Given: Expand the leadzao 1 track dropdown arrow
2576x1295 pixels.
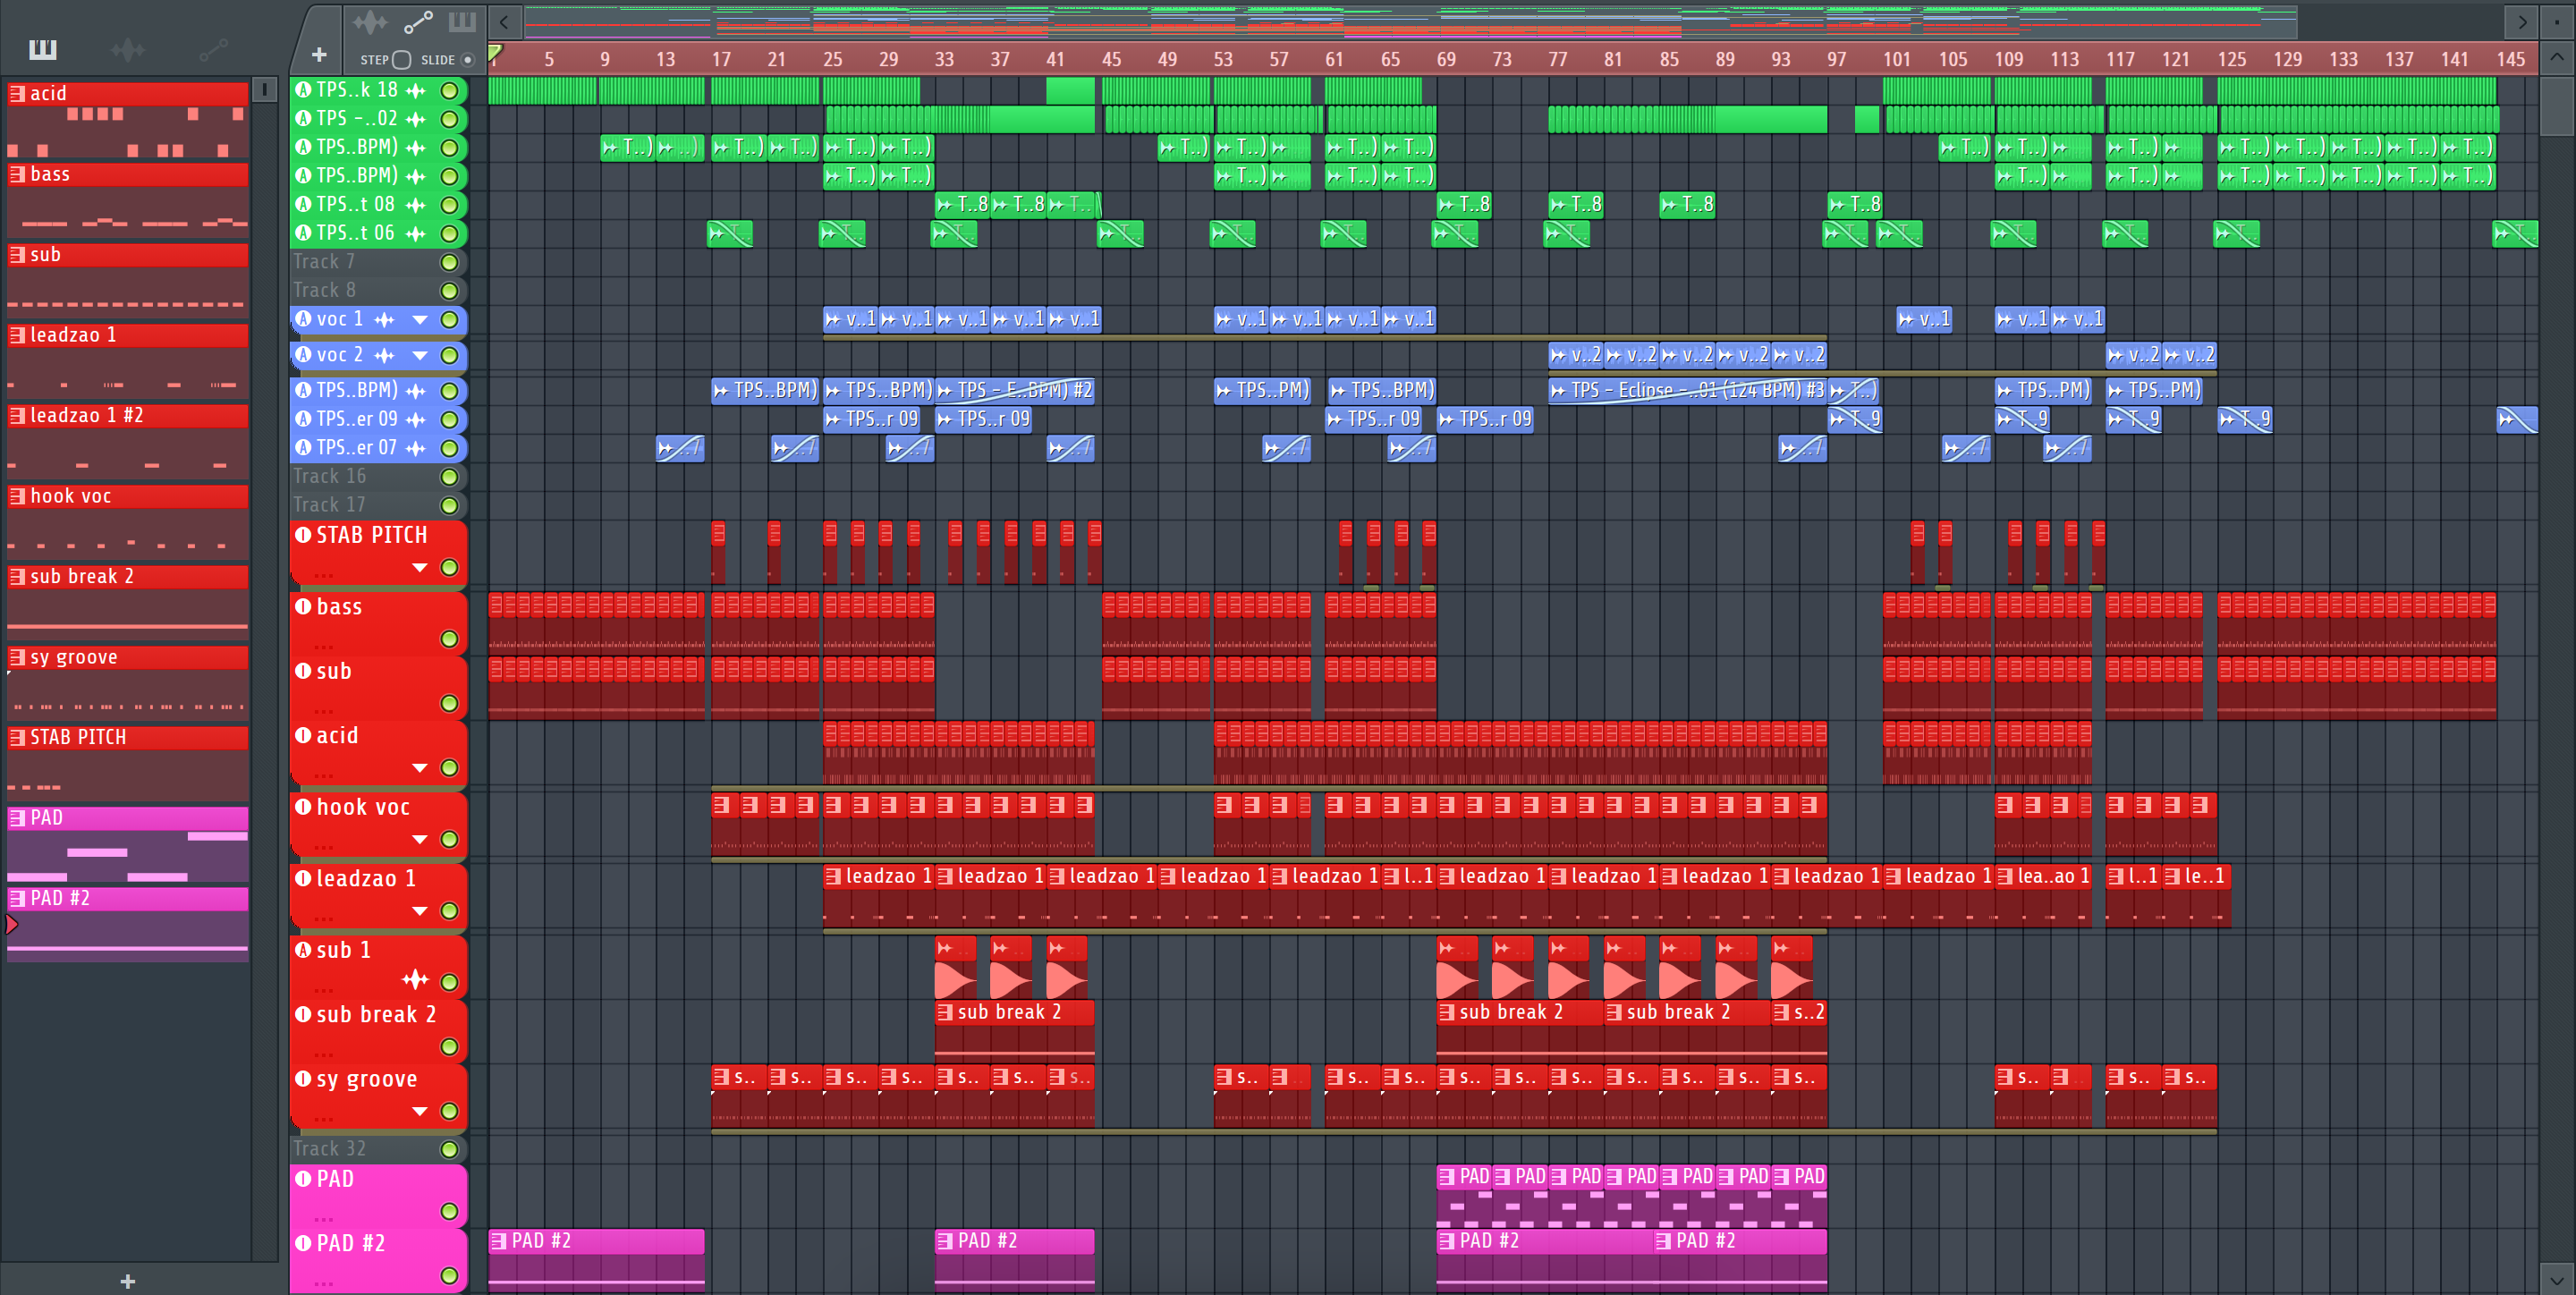Looking at the screenshot, I should pos(420,911).
